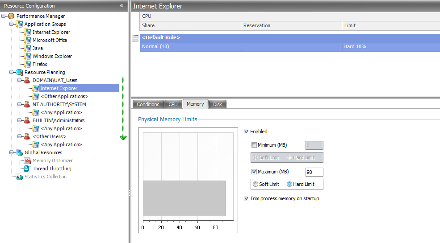Select Hard Limit for maximum memory
Screen dimensions: 440x243
pos(289,184)
